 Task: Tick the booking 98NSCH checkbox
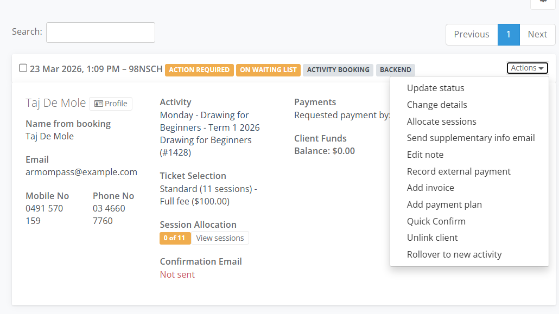click(23, 68)
